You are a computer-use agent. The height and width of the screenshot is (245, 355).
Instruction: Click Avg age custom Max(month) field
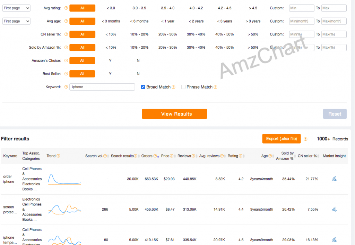(334, 21)
